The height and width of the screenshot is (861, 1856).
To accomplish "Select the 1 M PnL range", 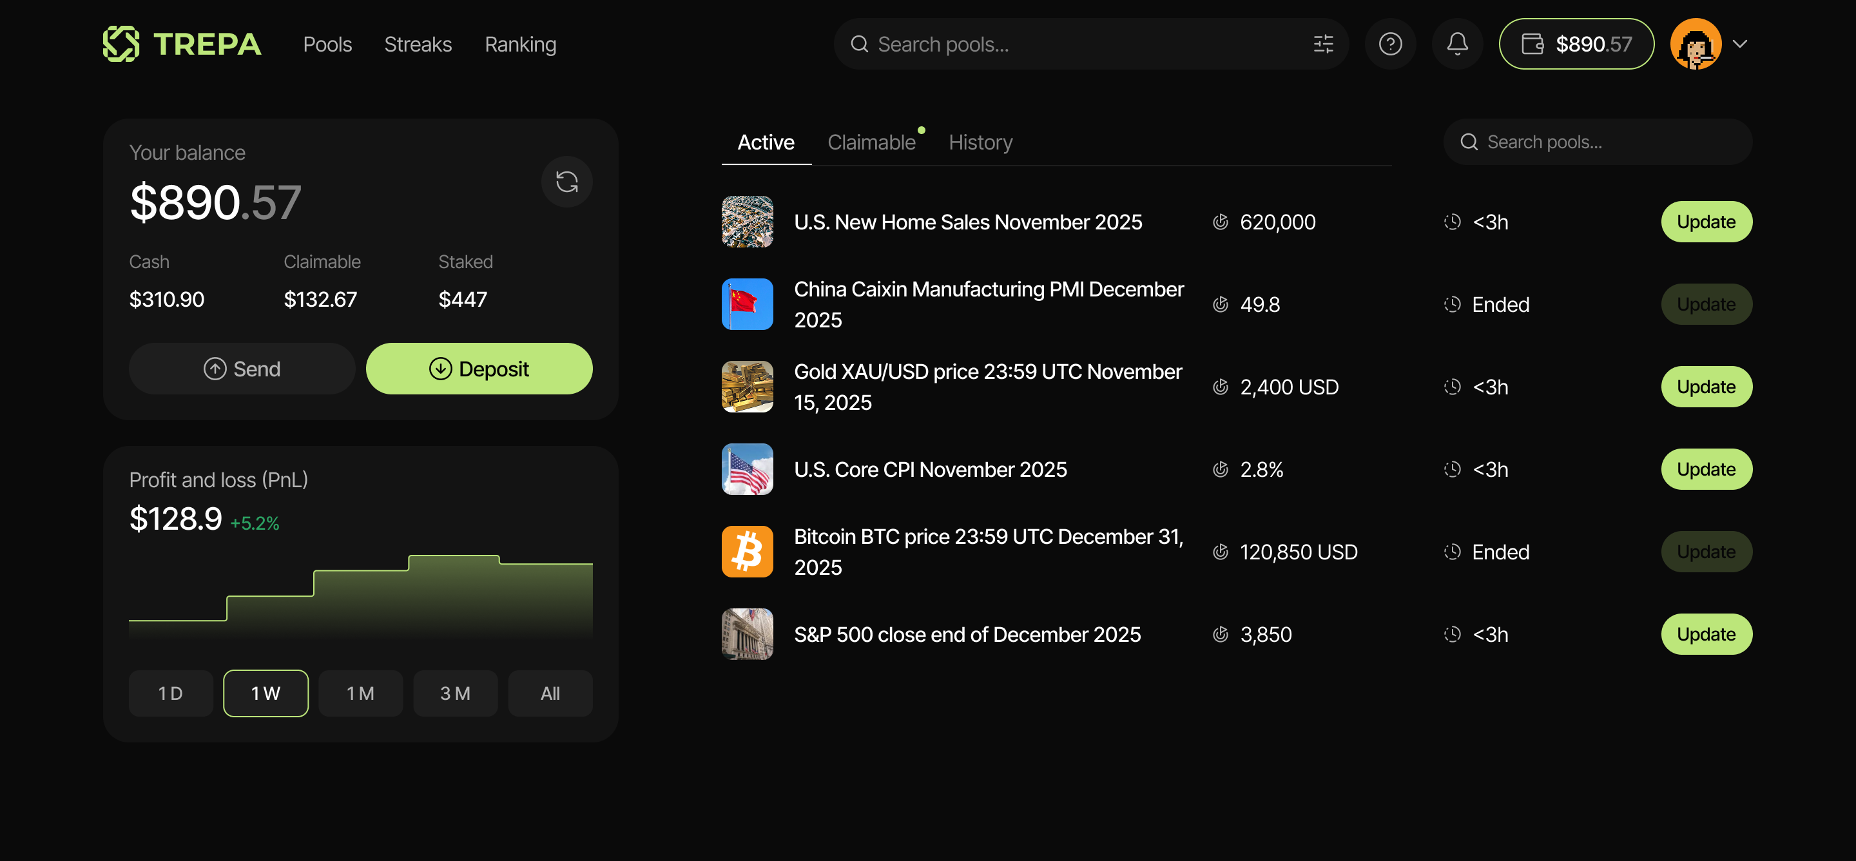I will (x=360, y=692).
